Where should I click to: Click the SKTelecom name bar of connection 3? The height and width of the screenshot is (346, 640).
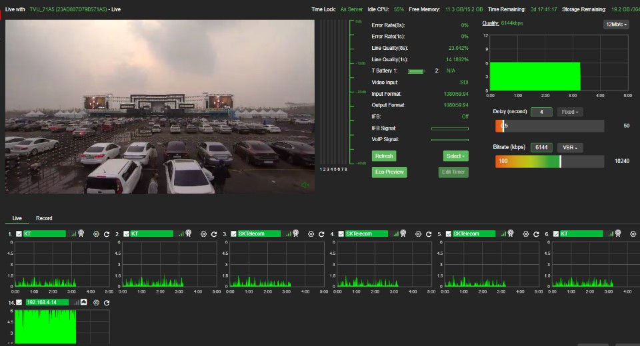(x=259, y=234)
